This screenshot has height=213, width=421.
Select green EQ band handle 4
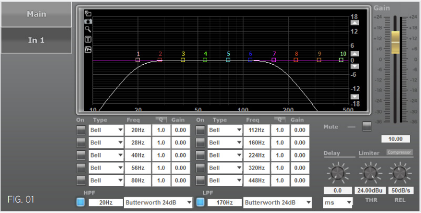click(205, 60)
